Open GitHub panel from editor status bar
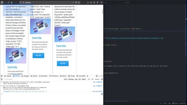The width and height of the screenshot is (187, 105). [175, 103]
